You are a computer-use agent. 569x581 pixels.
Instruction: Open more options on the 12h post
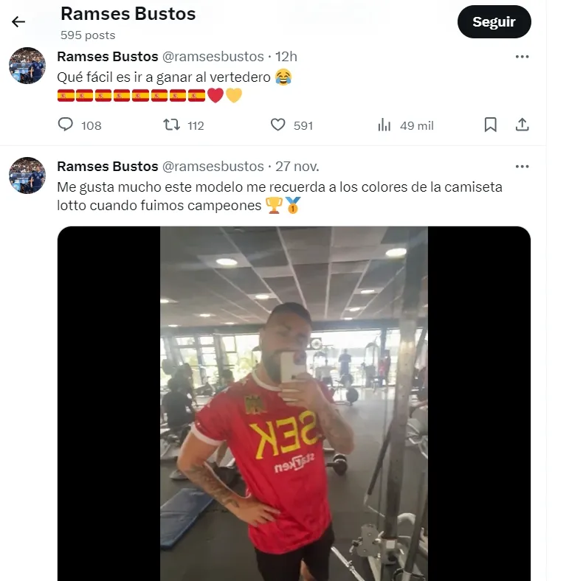(522, 57)
